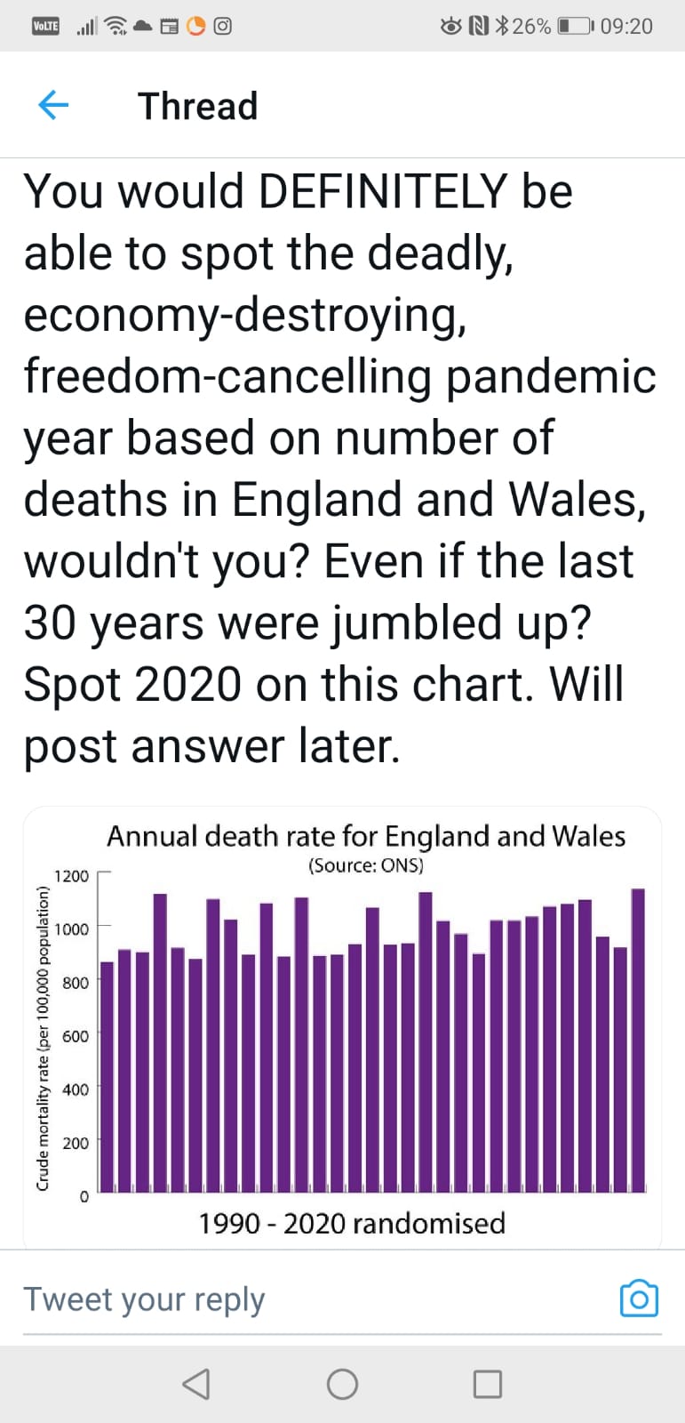Open recent apps with square button
Image resolution: width=685 pixels, height=1423 pixels.
tap(487, 1384)
